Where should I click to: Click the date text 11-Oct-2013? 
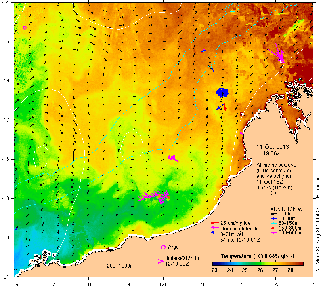point(273,147)
